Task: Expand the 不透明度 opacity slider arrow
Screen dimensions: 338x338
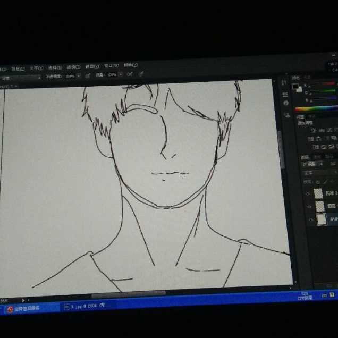Action: [79, 75]
